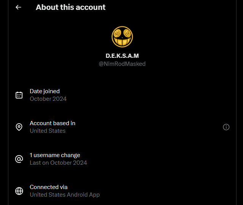This screenshot has width=243, height=205.
Task: Click the location pin icon
Action: pyautogui.click(x=19, y=127)
